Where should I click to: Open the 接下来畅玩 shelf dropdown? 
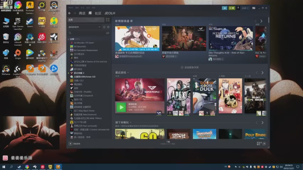point(123,122)
